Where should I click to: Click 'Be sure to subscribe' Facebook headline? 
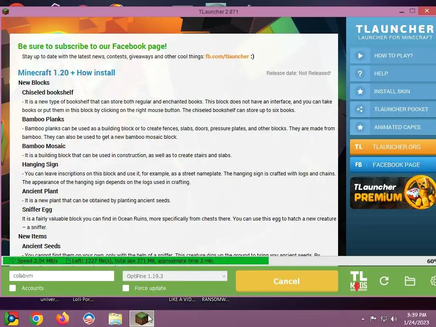coord(92,46)
